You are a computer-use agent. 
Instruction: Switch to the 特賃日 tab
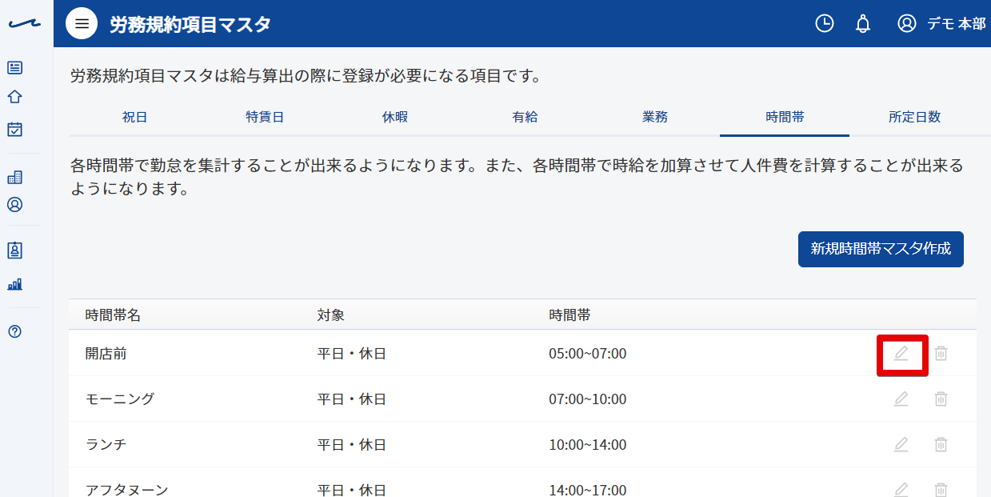coord(265,117)
